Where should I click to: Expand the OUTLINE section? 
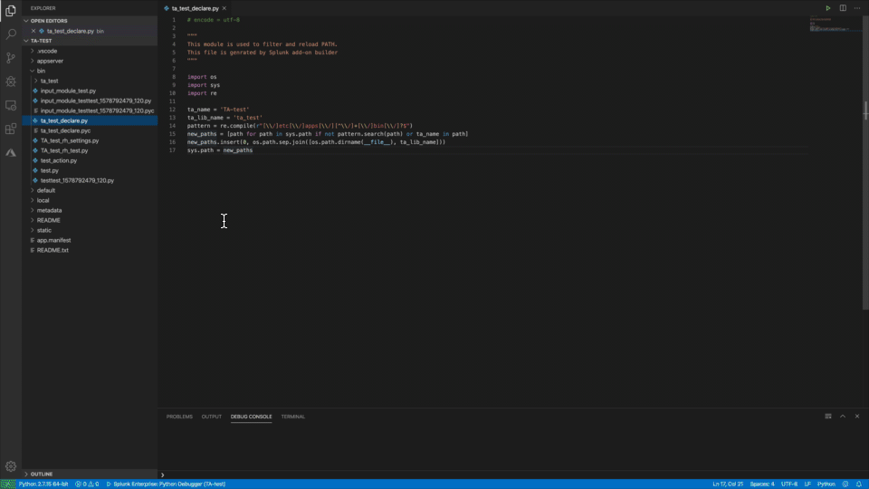coord(42,474)
